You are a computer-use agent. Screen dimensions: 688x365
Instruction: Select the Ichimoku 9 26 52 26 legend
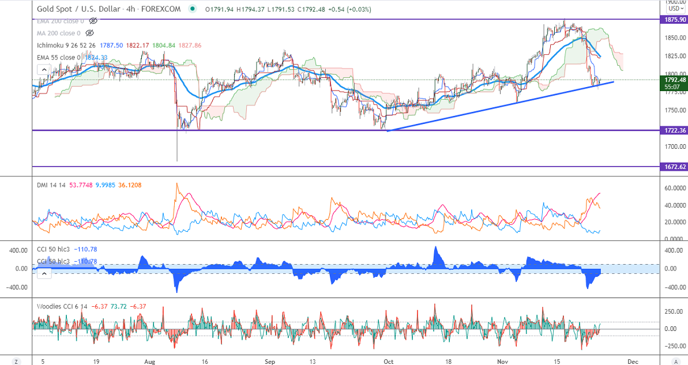coord(66,45)
